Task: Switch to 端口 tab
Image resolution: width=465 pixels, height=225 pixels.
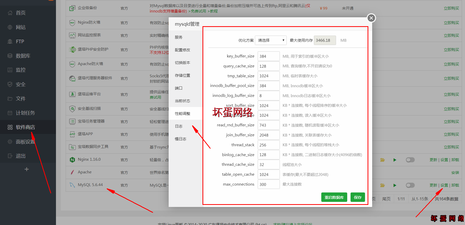Action: pos(185,88)
